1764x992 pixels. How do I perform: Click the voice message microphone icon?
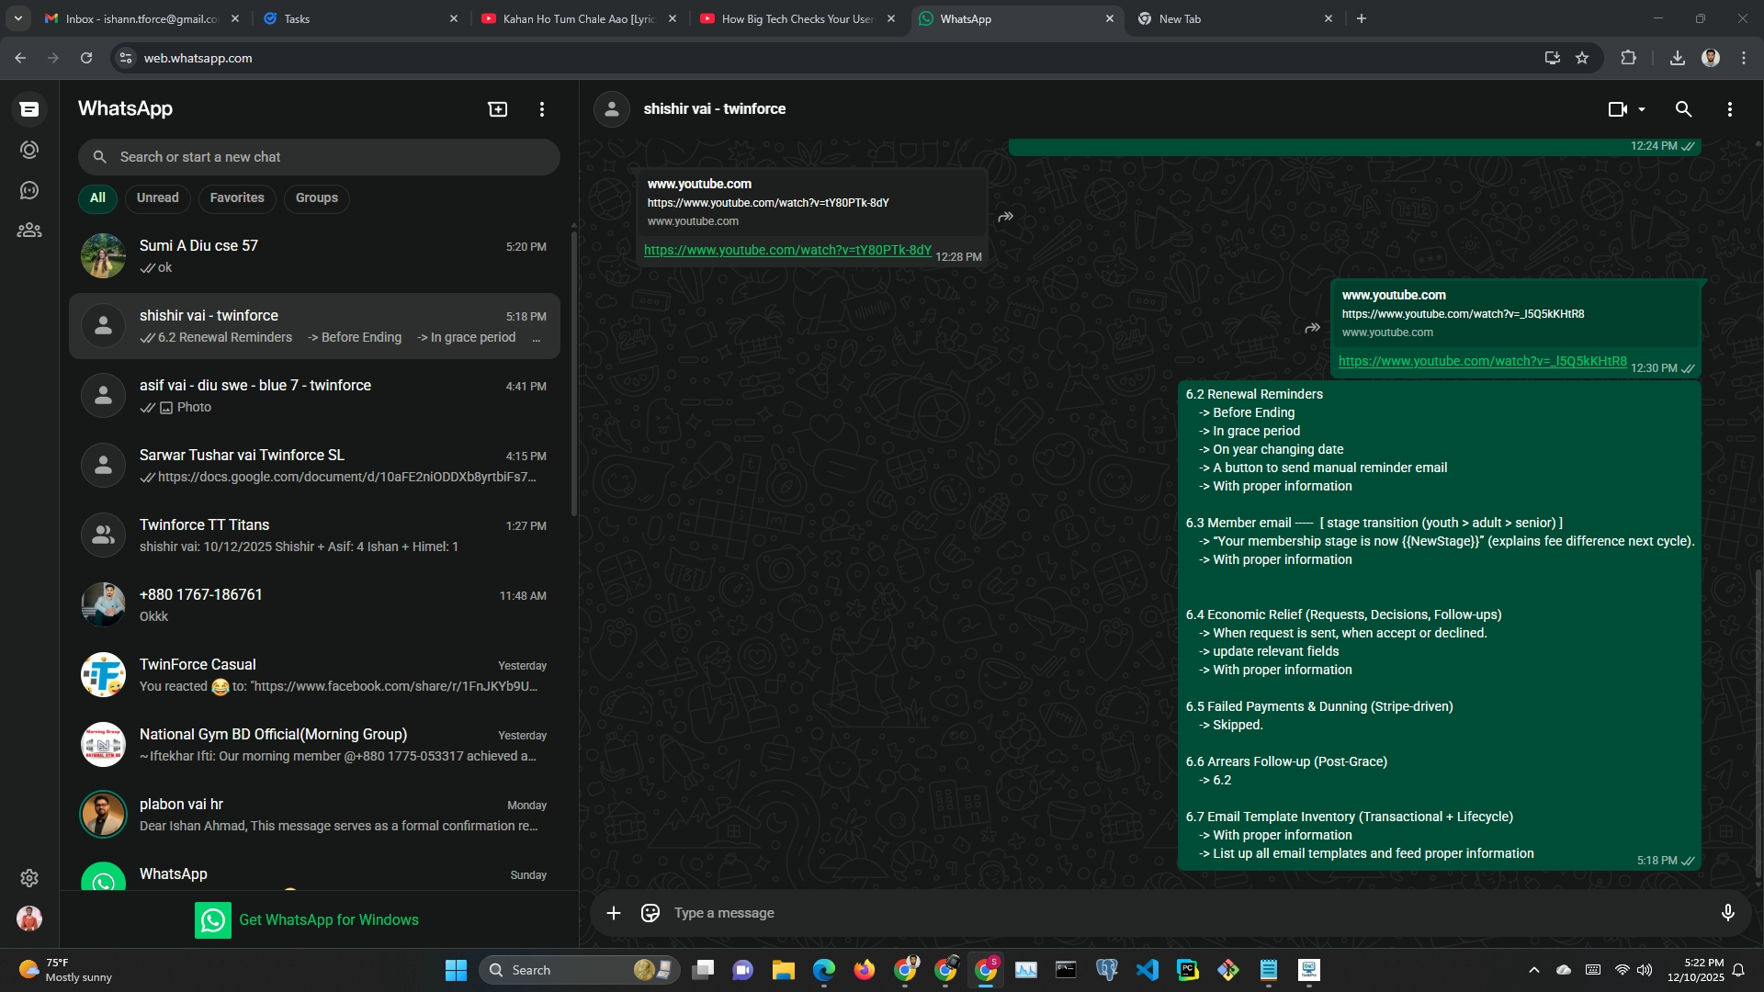(x=1727, y=913)
